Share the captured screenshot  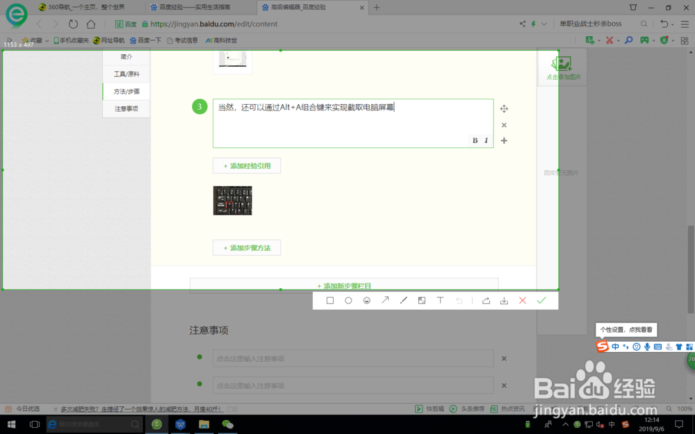[x=486, y=301]
